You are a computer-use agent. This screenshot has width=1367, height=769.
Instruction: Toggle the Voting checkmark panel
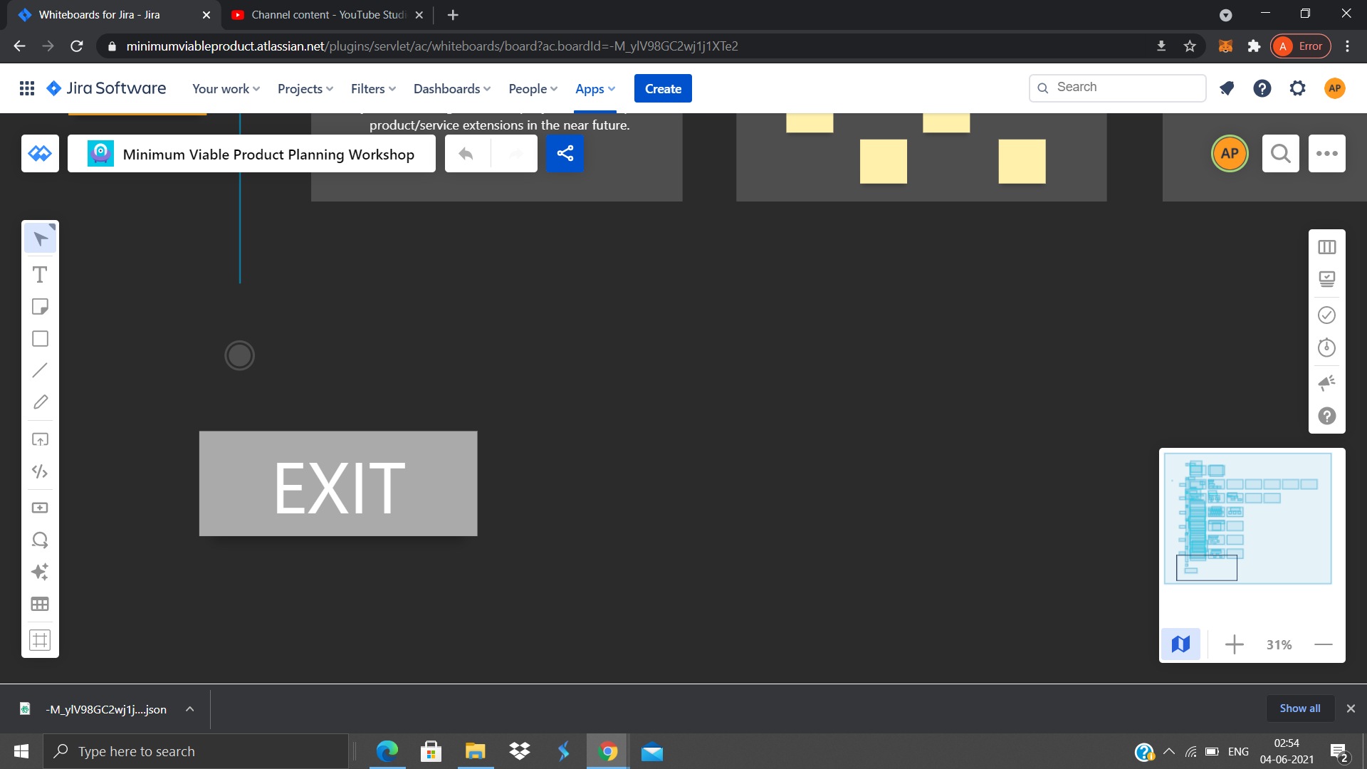1326,315
